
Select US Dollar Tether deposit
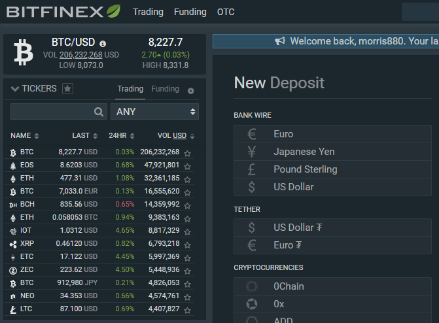pyautogui.click(x=332, y=228)
